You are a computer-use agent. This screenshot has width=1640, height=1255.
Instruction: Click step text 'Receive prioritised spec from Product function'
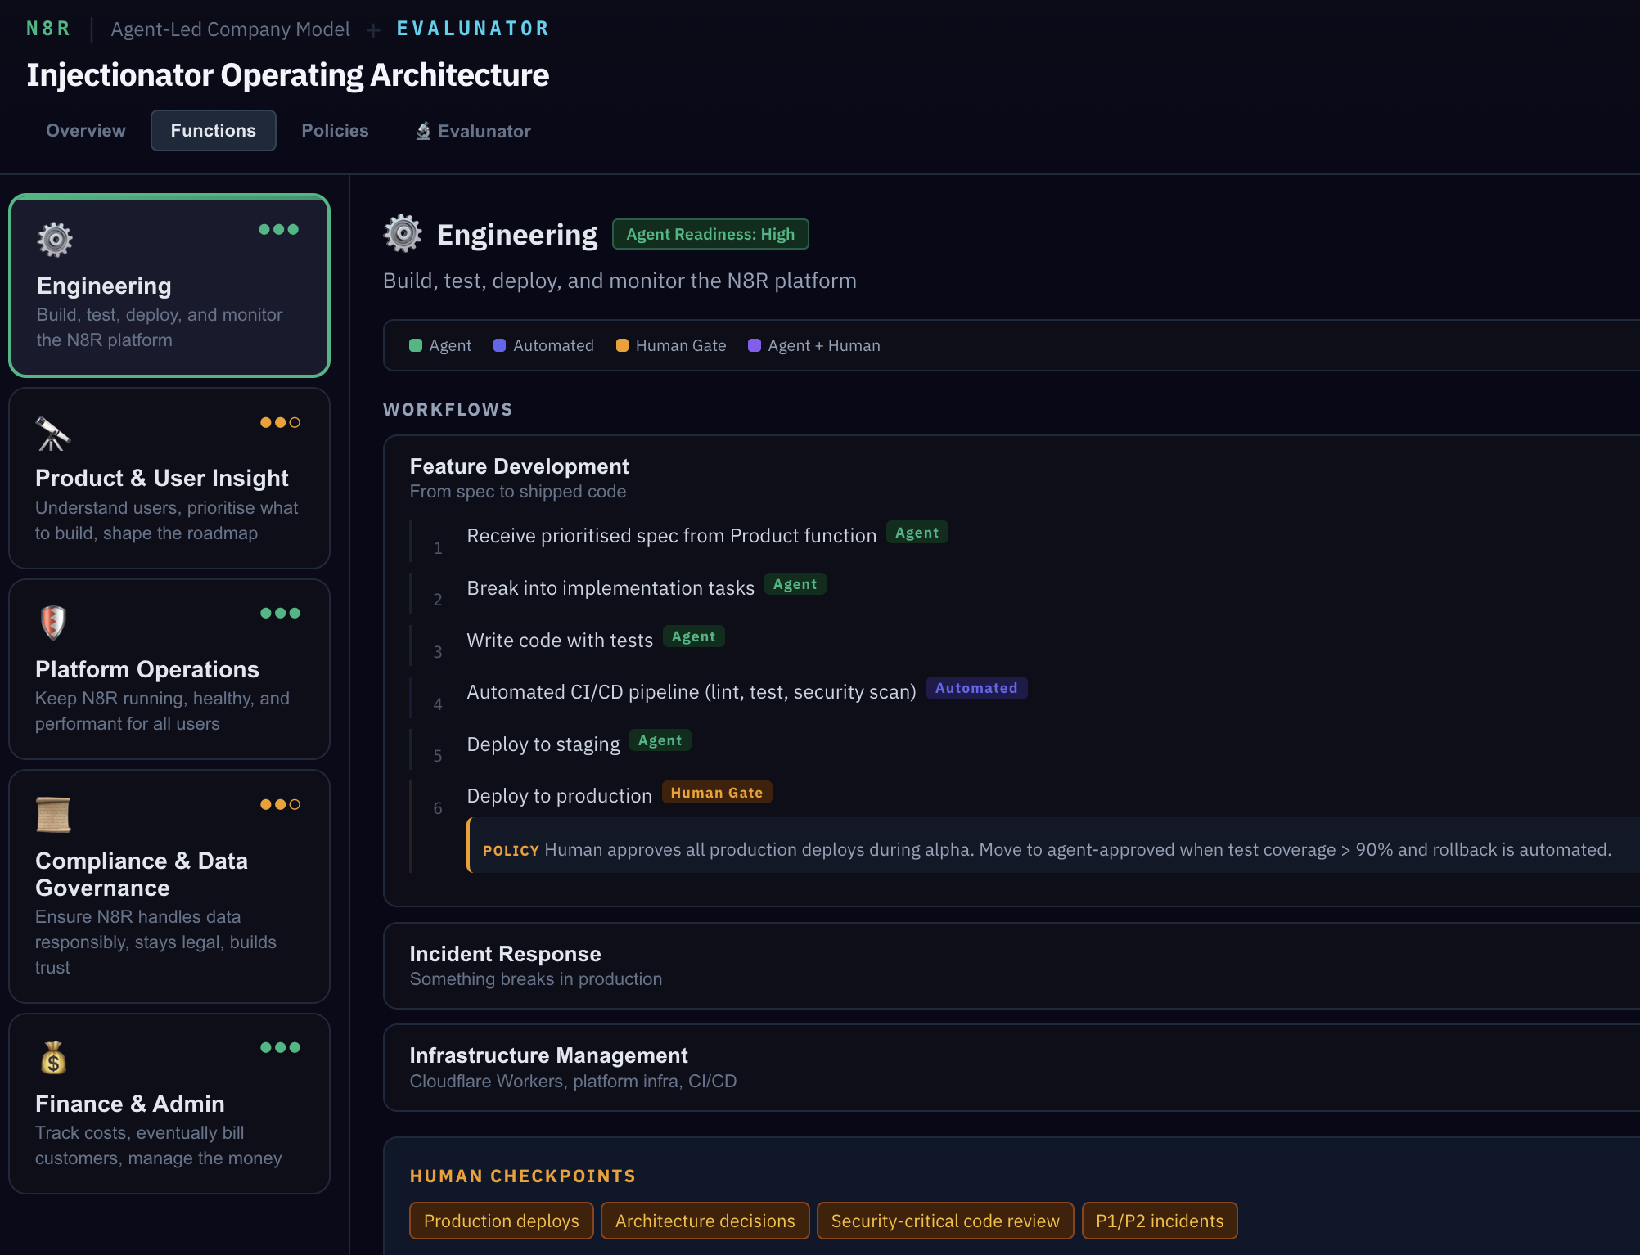coord(671,536)
